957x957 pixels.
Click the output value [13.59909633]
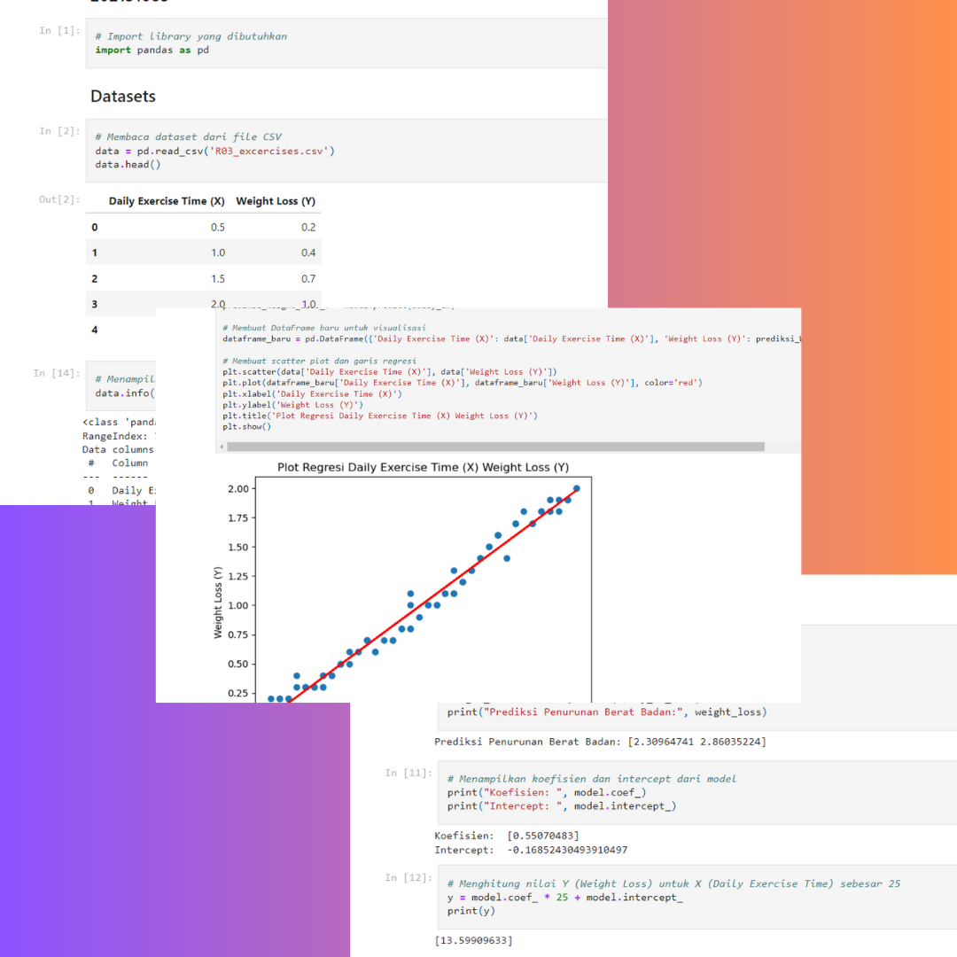pyautogui.click(x=473, y=940)
